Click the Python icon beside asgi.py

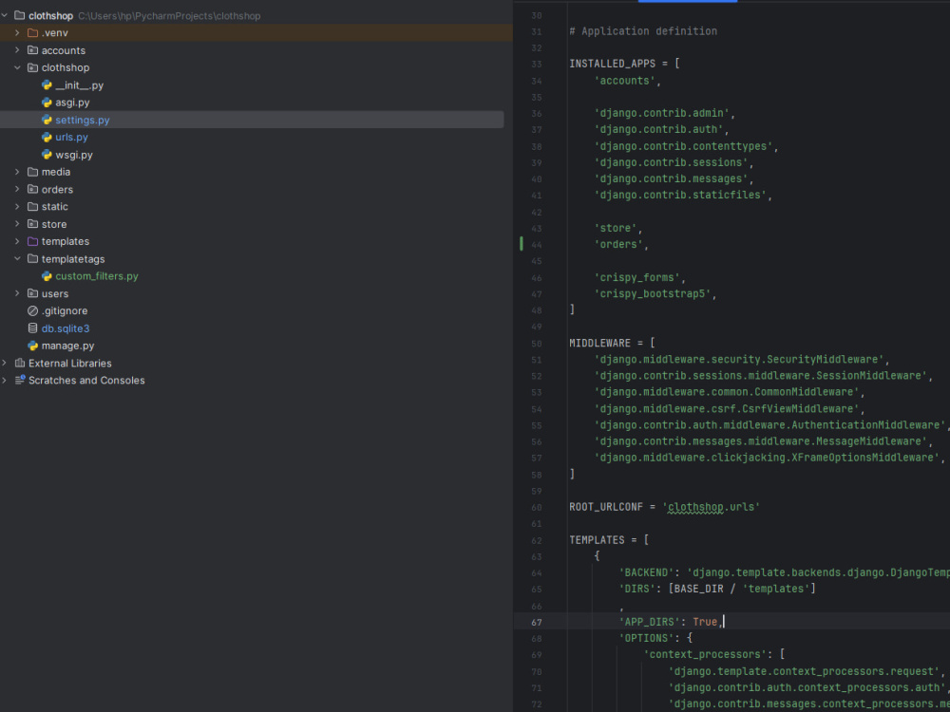click(47, 103)
